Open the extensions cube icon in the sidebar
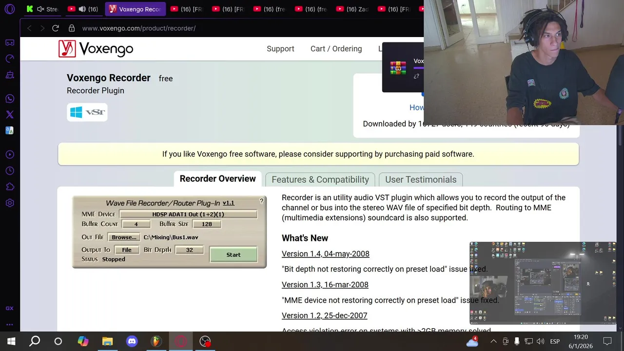The height and width of the screenshot is (351, 624). (9, 187)
